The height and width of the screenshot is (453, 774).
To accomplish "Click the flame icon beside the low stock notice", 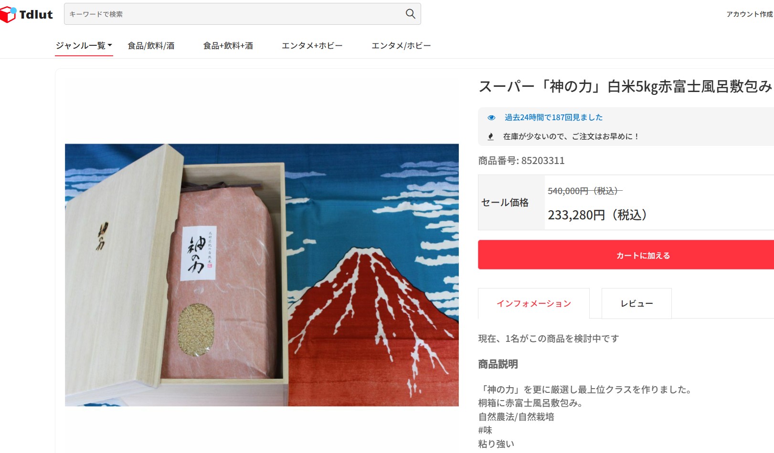I will [x=490, y=136].
